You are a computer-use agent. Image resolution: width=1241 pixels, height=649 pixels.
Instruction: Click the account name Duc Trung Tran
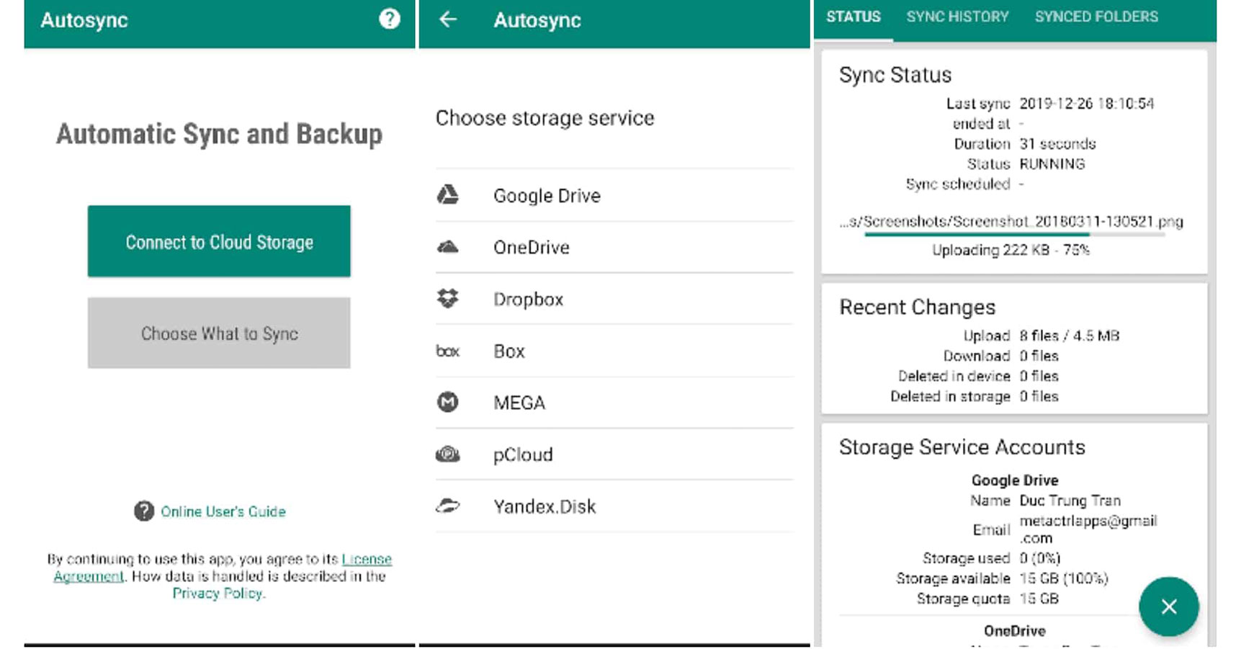[1070, 501]
